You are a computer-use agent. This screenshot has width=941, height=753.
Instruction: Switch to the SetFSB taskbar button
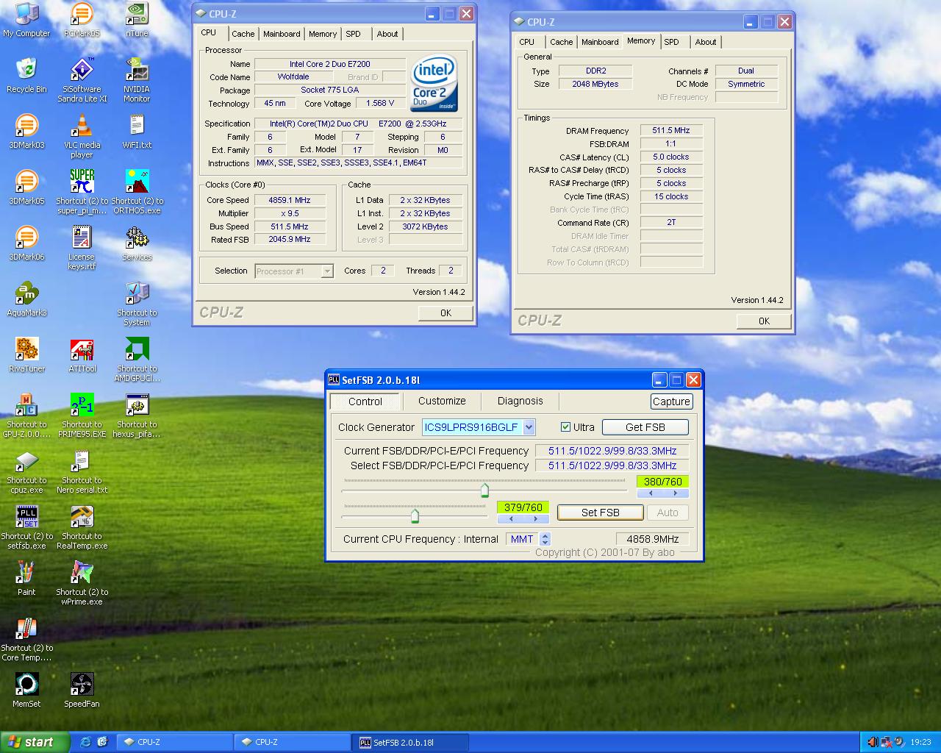click(x=410, y=743)
